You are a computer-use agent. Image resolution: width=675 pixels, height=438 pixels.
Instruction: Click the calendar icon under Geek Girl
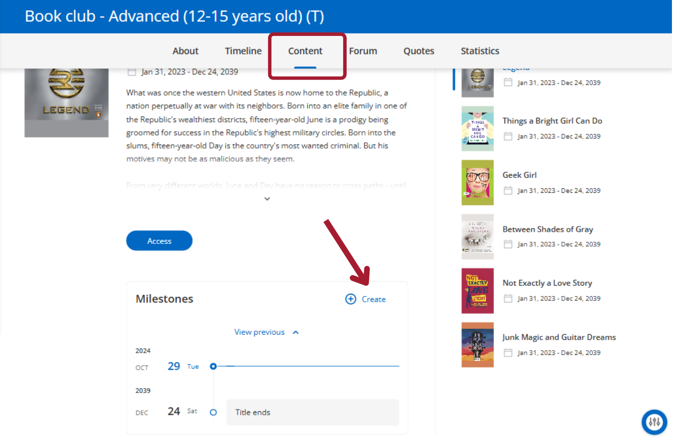click(x=508, y=191)
